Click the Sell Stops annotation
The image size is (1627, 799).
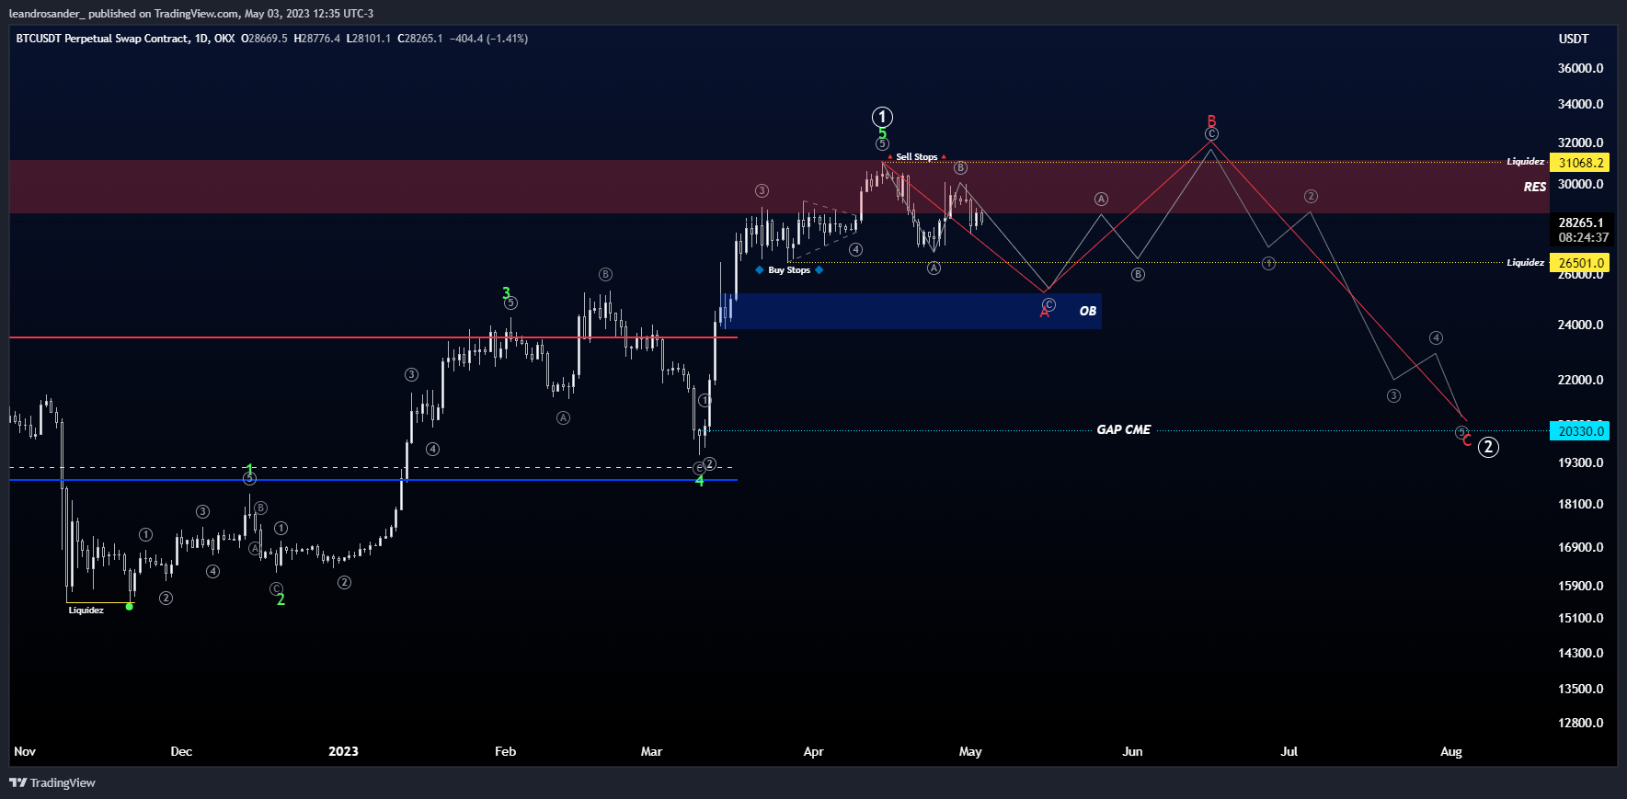point(917,157)
